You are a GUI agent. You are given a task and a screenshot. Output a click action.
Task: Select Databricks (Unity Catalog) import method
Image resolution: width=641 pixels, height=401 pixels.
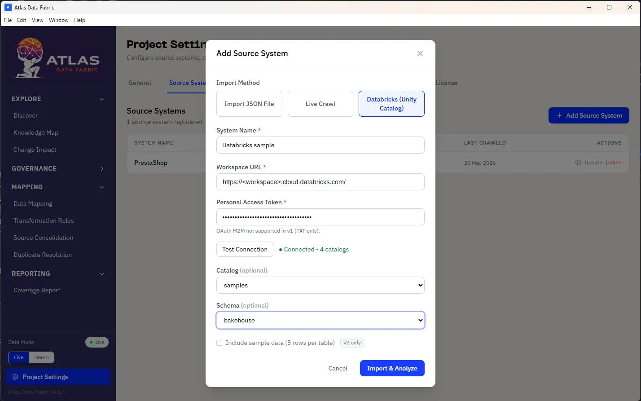point(391,104)
